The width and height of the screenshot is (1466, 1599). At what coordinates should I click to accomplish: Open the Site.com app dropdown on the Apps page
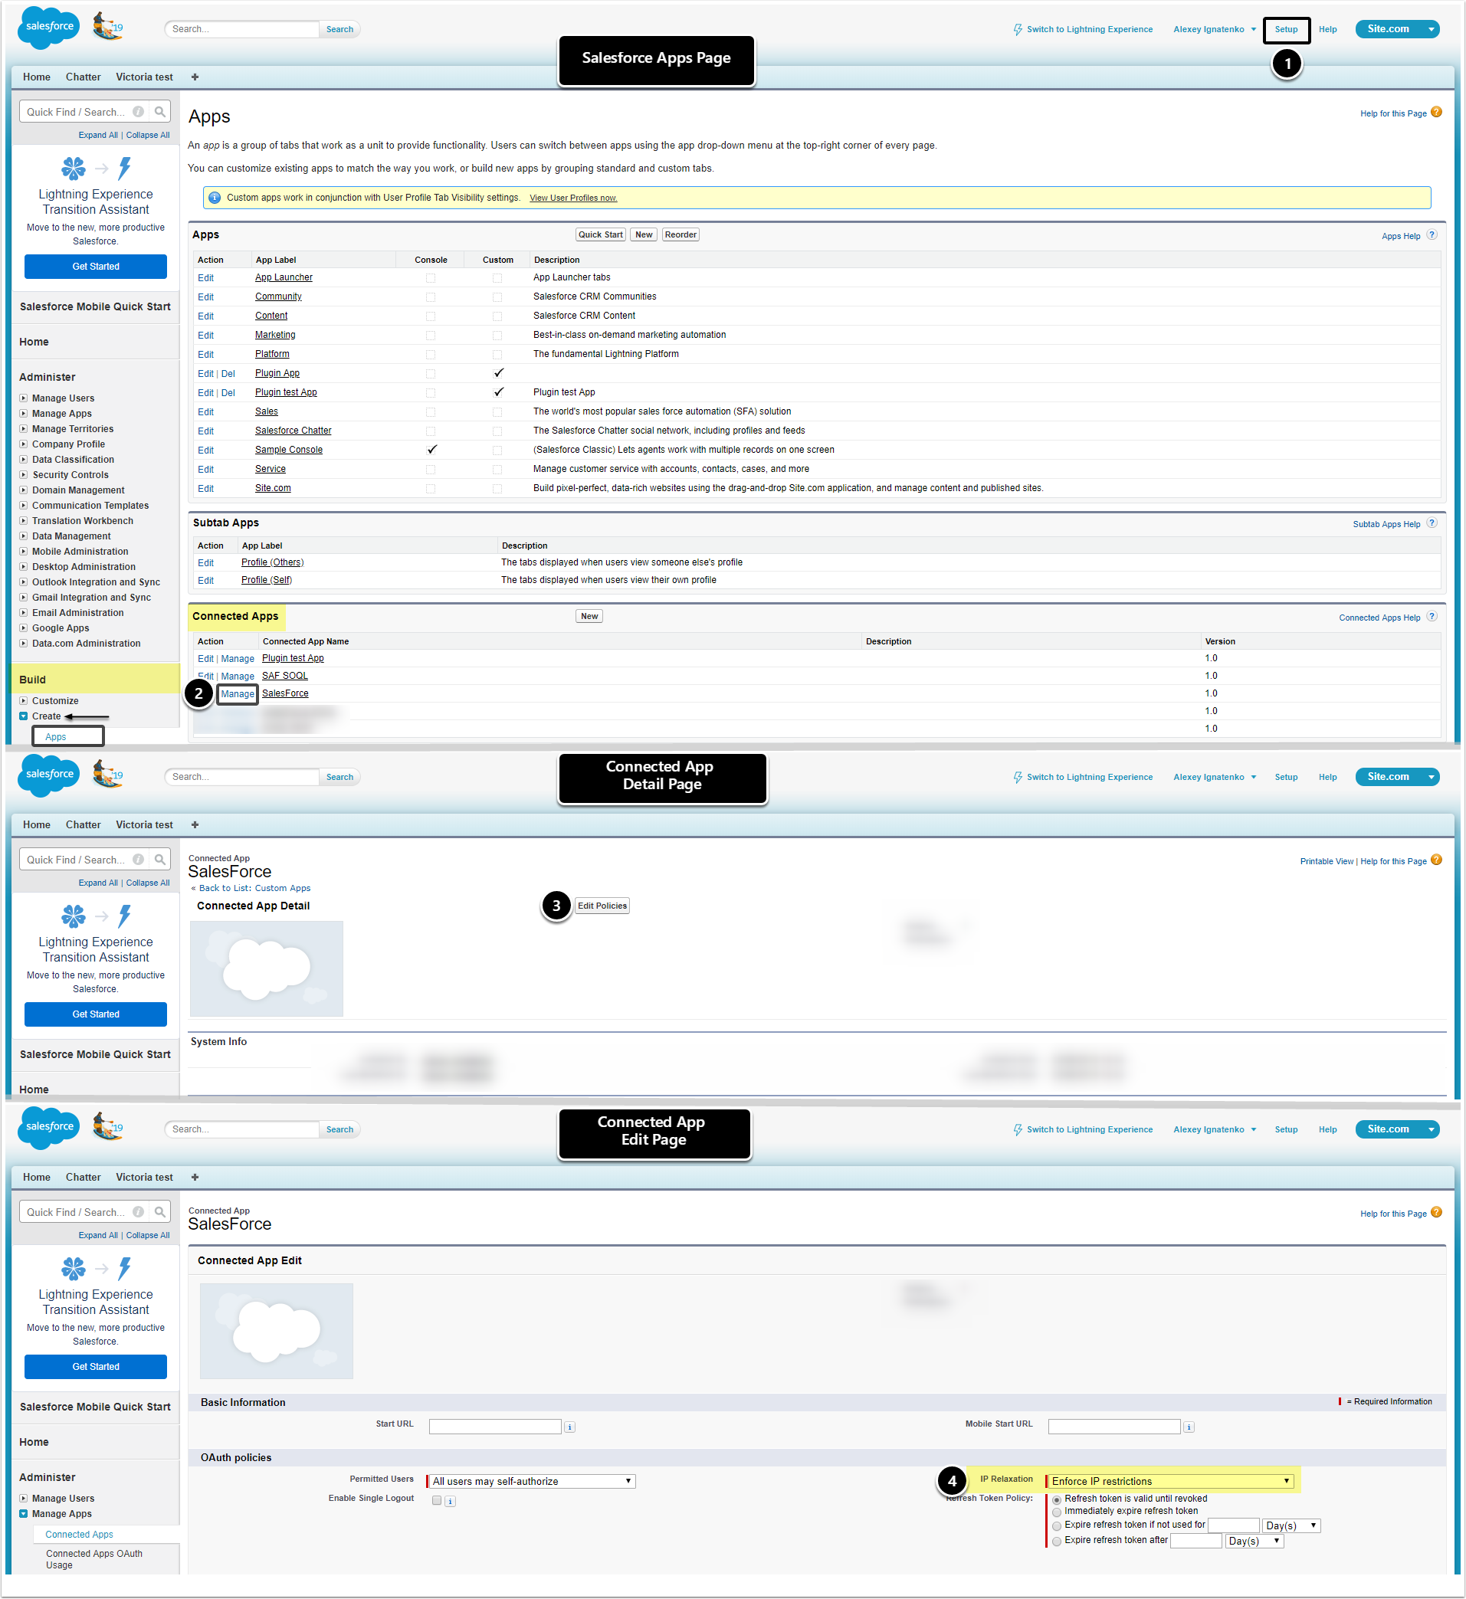coord(1431,29)
